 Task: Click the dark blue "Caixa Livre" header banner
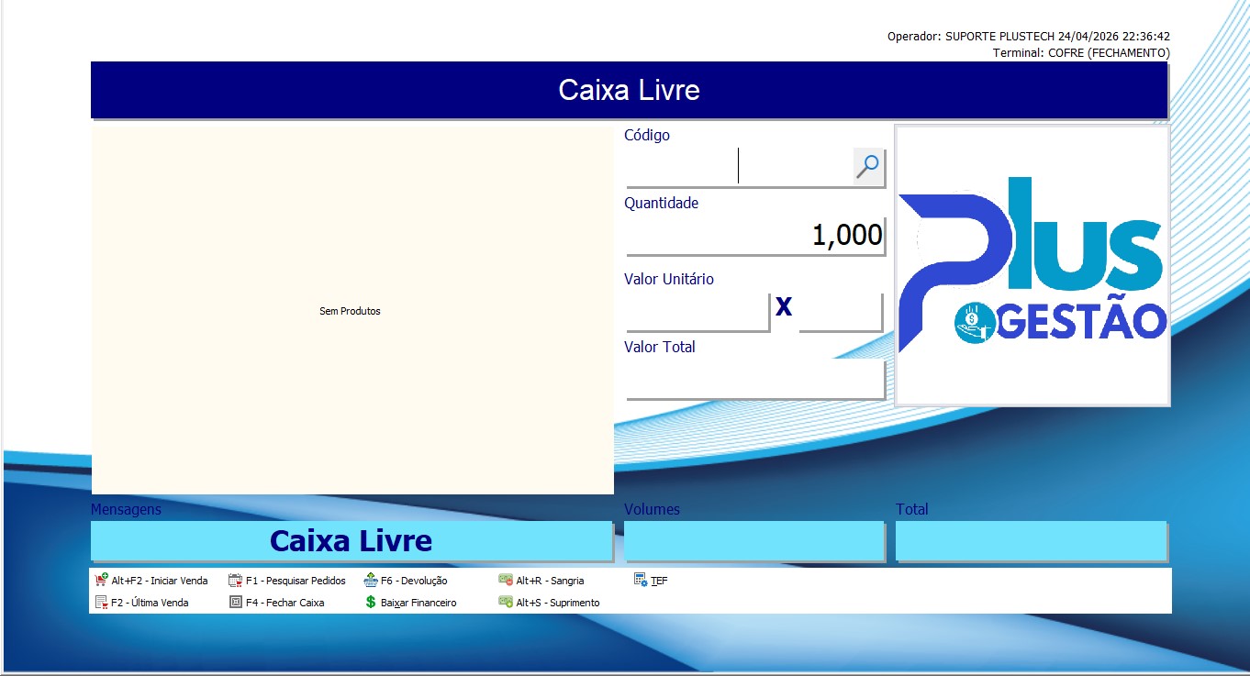[x=629, y=90]
